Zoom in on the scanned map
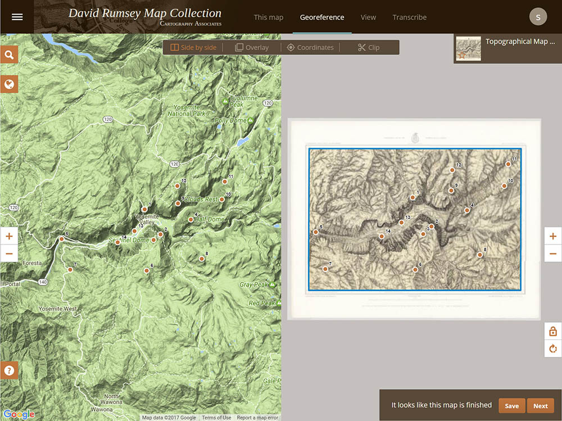562x421 pixels. pyautogui.click(x=552, y=236)
